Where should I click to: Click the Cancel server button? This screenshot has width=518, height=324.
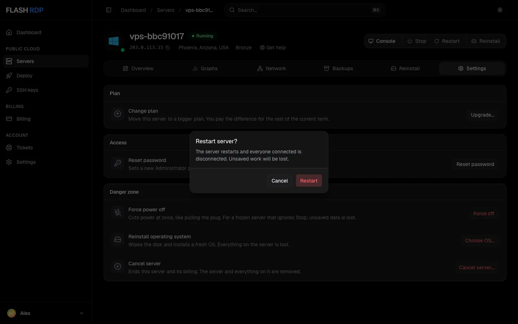coord(477,267)
